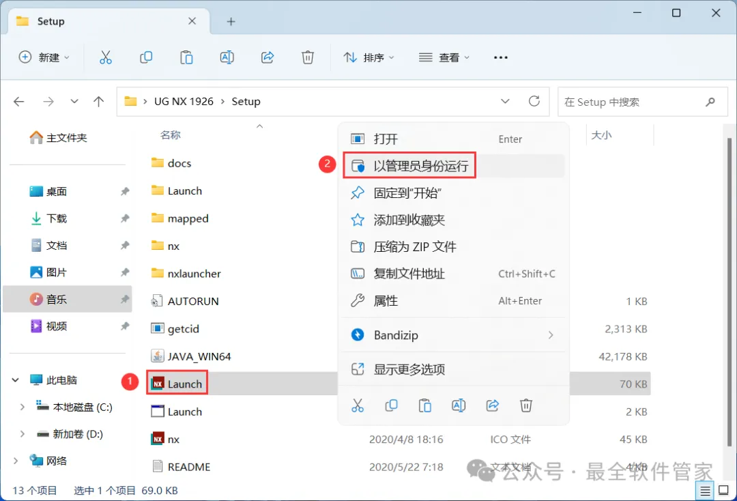Open 图片 in the sidebar
The width and height of the screenshot is (737, 501).
pyautogui.click(x=48, y=272)
